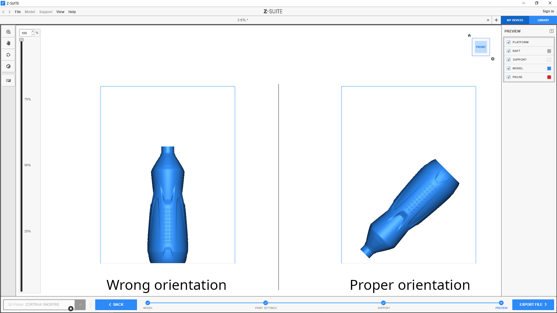Open the File menu
Image resolution: width=557 pixels, height=313 pixels.
(18, 12)
